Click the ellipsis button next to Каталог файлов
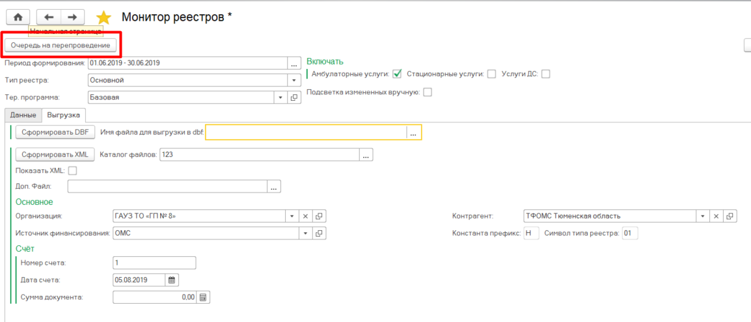Viewport: 751px width, 322px height. coord(366,155)
